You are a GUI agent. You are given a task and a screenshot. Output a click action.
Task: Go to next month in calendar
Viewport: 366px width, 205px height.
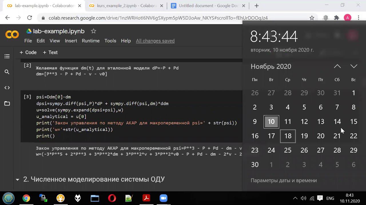click(354, 66)
